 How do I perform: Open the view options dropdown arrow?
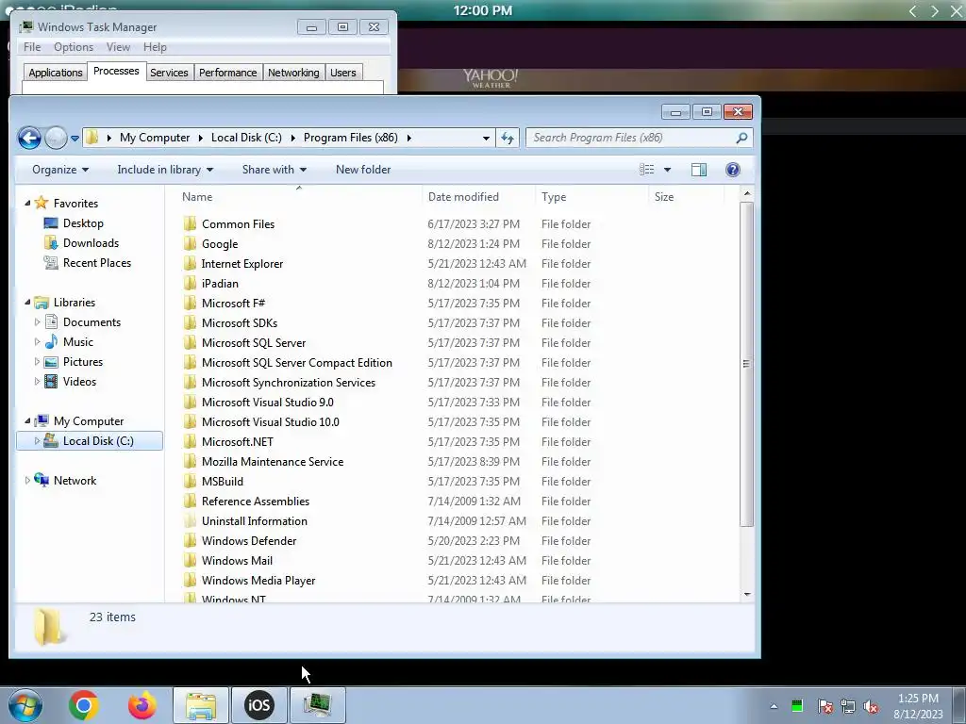[x=667, y=170]
